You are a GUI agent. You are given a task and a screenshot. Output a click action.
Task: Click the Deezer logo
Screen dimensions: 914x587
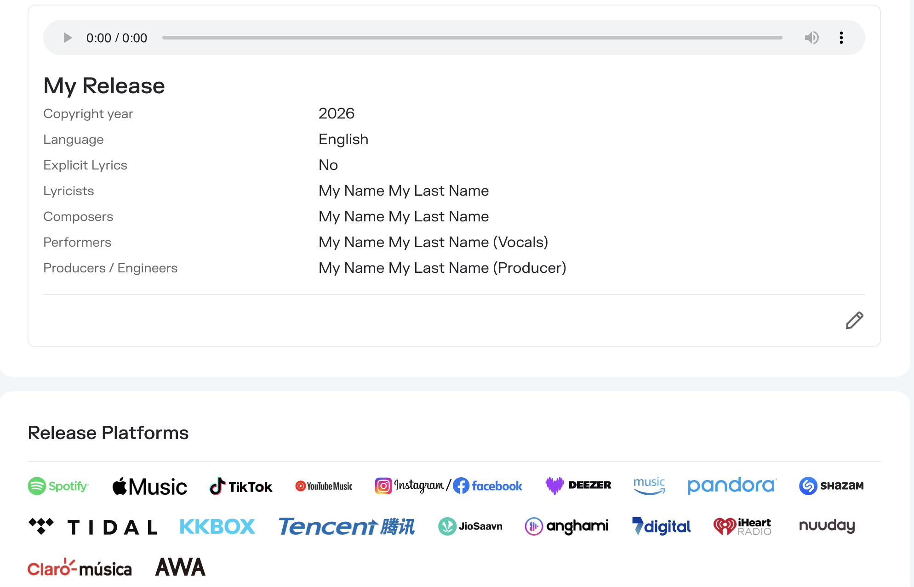[578, 485]
